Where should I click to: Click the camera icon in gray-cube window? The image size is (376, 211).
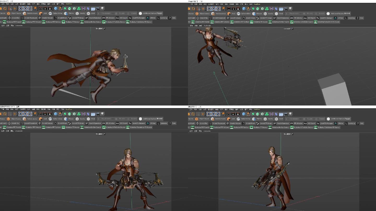coord(285,9)
